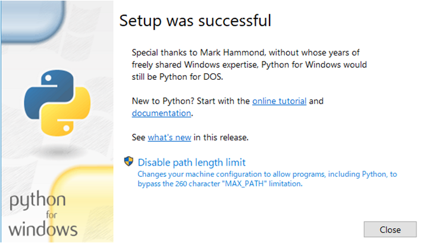The height and width of the screenshot is (243, 423).
Task: Open the what's new link
Action: tap(170, 138)
